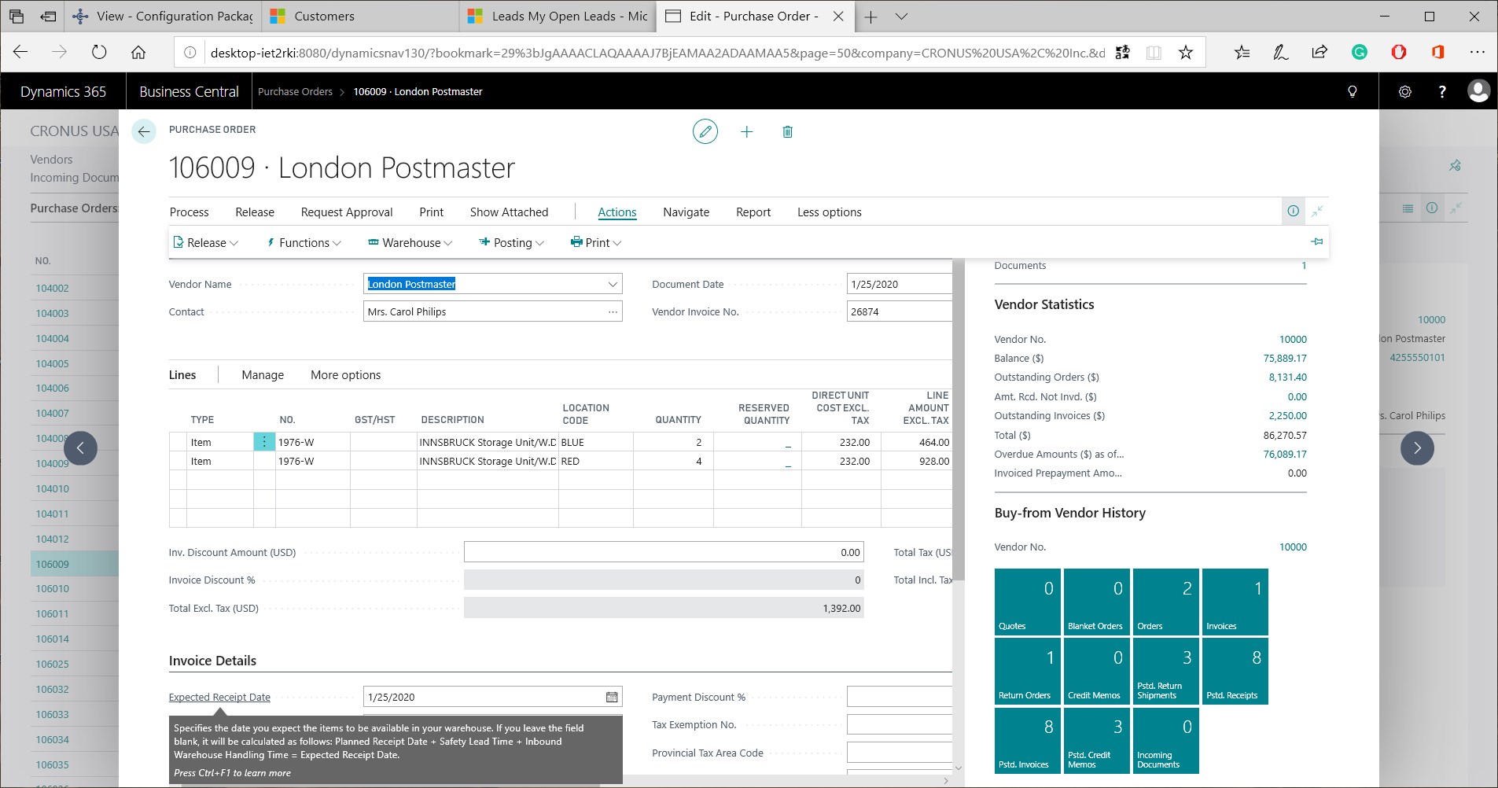The width and height of the screenshot is (1498, 788).
Task: Click the Incoming Documents tile
Action: coord(1166,741)
